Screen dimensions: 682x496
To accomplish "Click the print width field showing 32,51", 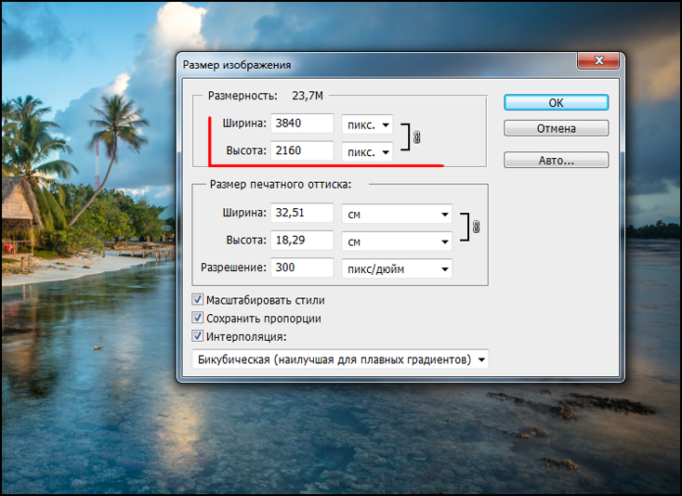I will 302,213.
